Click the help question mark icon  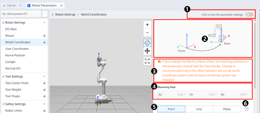247,109
